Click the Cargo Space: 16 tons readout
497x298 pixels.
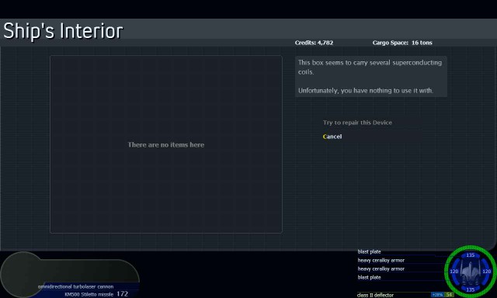(402, 43)
